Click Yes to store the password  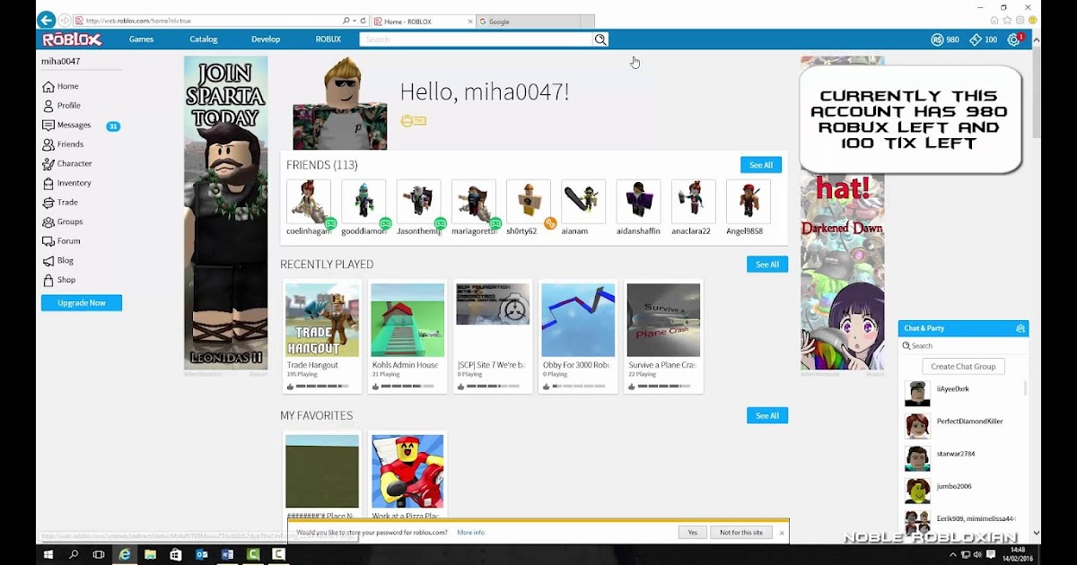pyautogui.click(x=692, y=533)
